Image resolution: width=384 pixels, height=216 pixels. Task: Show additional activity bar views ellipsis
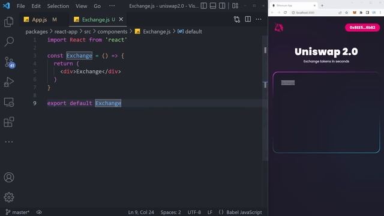pyautogui.click(x=9, y=142)
